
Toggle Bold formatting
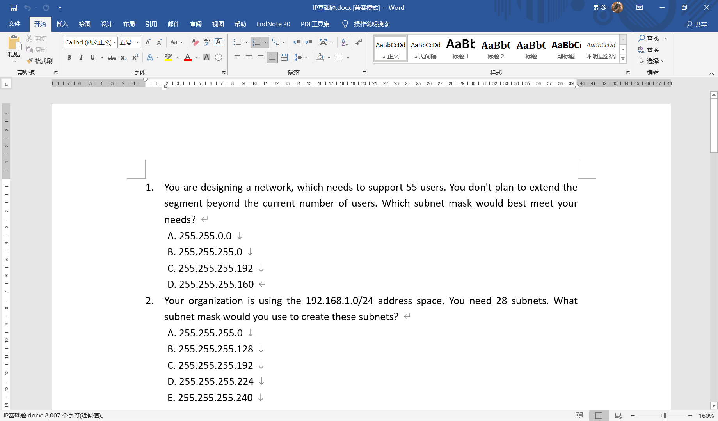[x=69, y=57]
